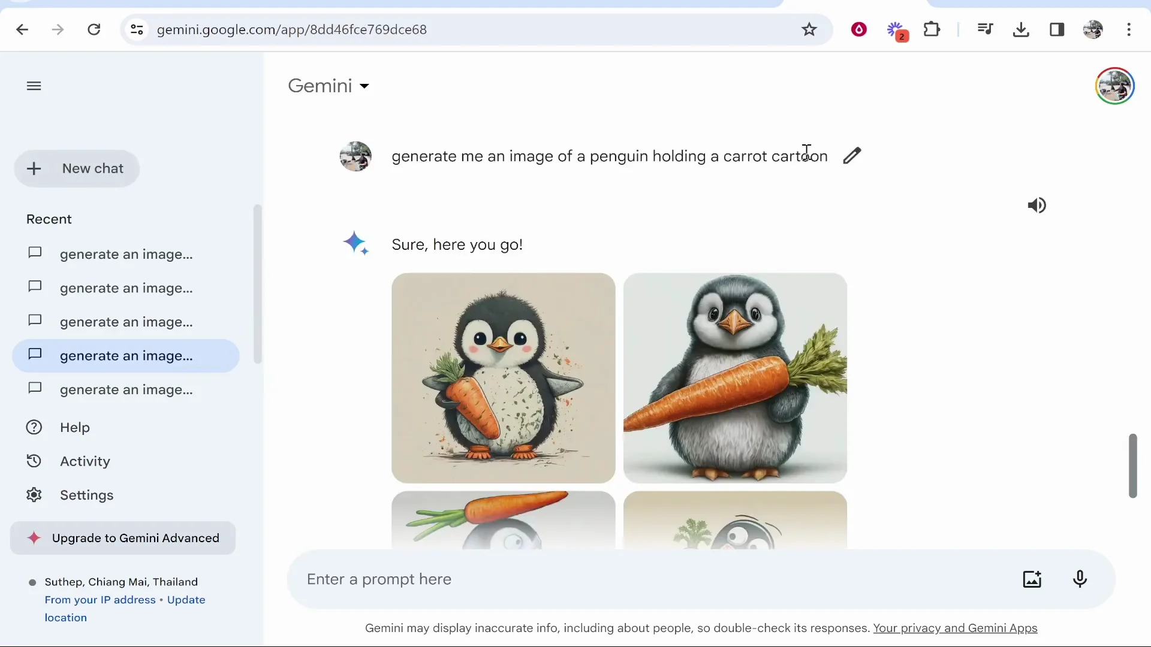
Task: Open the browser Downloads icon
Action: (1021, 29)
